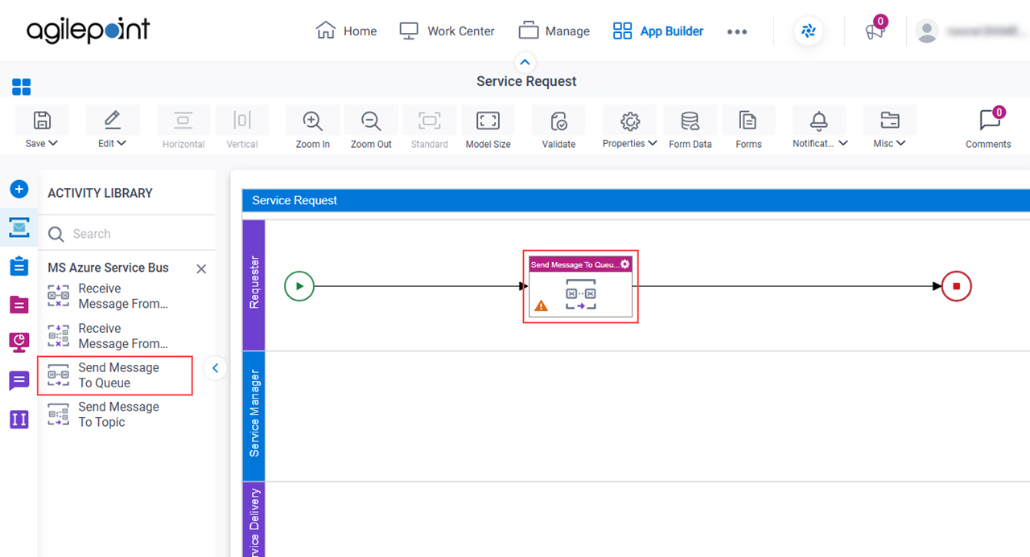Expand the Edit dropdown arrow

(122, 143)
